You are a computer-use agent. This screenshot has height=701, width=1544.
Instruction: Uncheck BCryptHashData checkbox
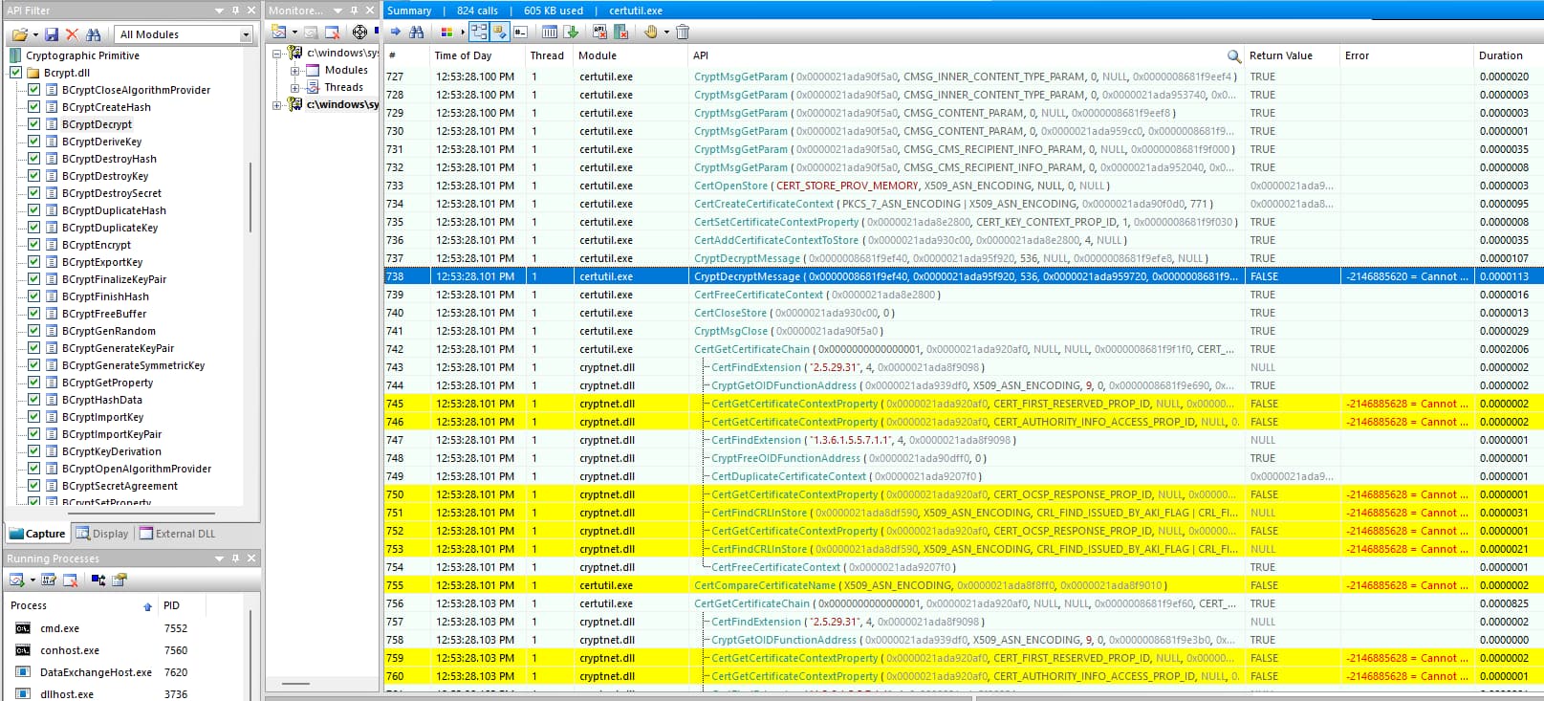[x=34, y=400]
